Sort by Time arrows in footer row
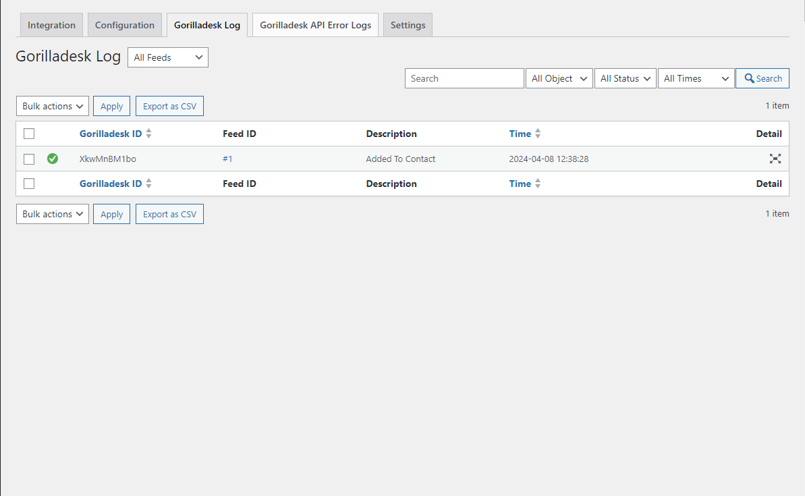This screenshot has width=805, height=496. [538, 184]
